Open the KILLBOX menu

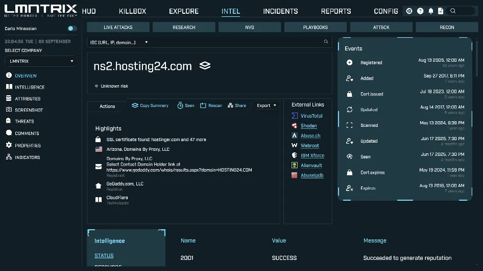(x=132, y=11)
